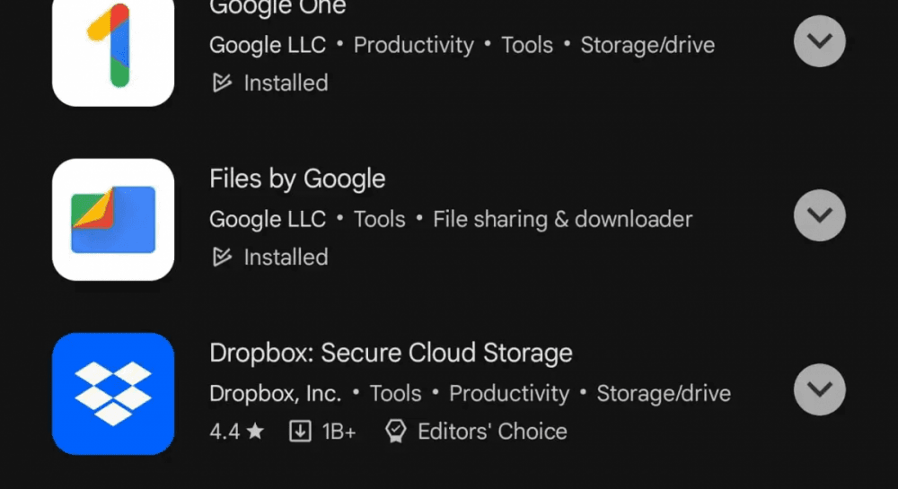Image resolution: width=898 pixels, height=489 pixels.
Task: Expand the Files by Google listing chevron
Action: pos(820,215)
